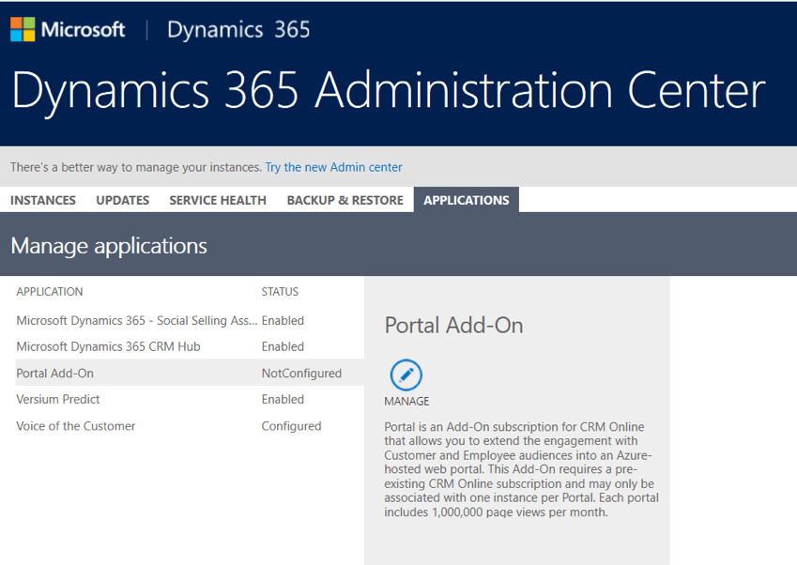Click the text There's a better way to manage your instances
Viewport: 797px width, 565px height.
pyautogui.click(x=136, y=167)
